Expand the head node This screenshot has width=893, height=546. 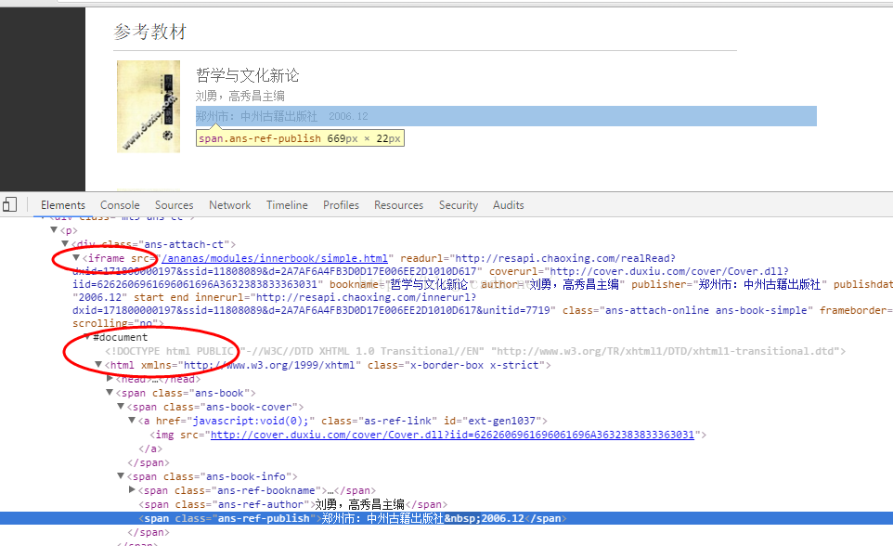(110, 378)
